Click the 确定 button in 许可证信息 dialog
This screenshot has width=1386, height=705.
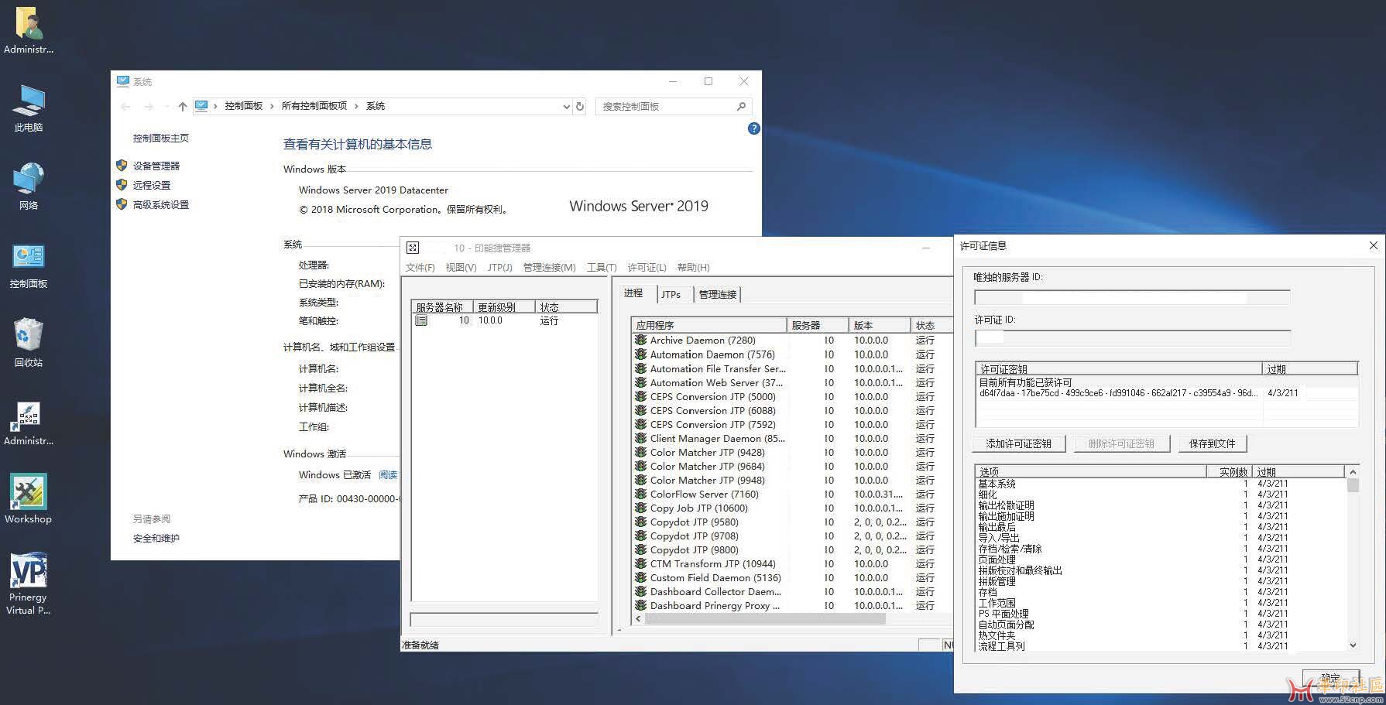coord(1330,679)
